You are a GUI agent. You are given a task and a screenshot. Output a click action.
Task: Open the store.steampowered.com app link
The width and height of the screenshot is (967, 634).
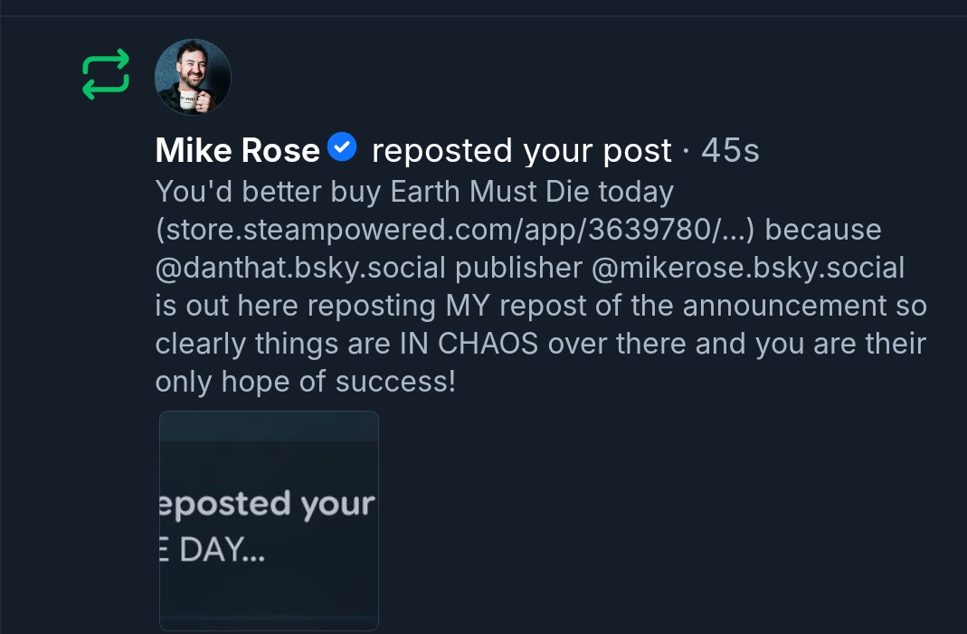460,230
